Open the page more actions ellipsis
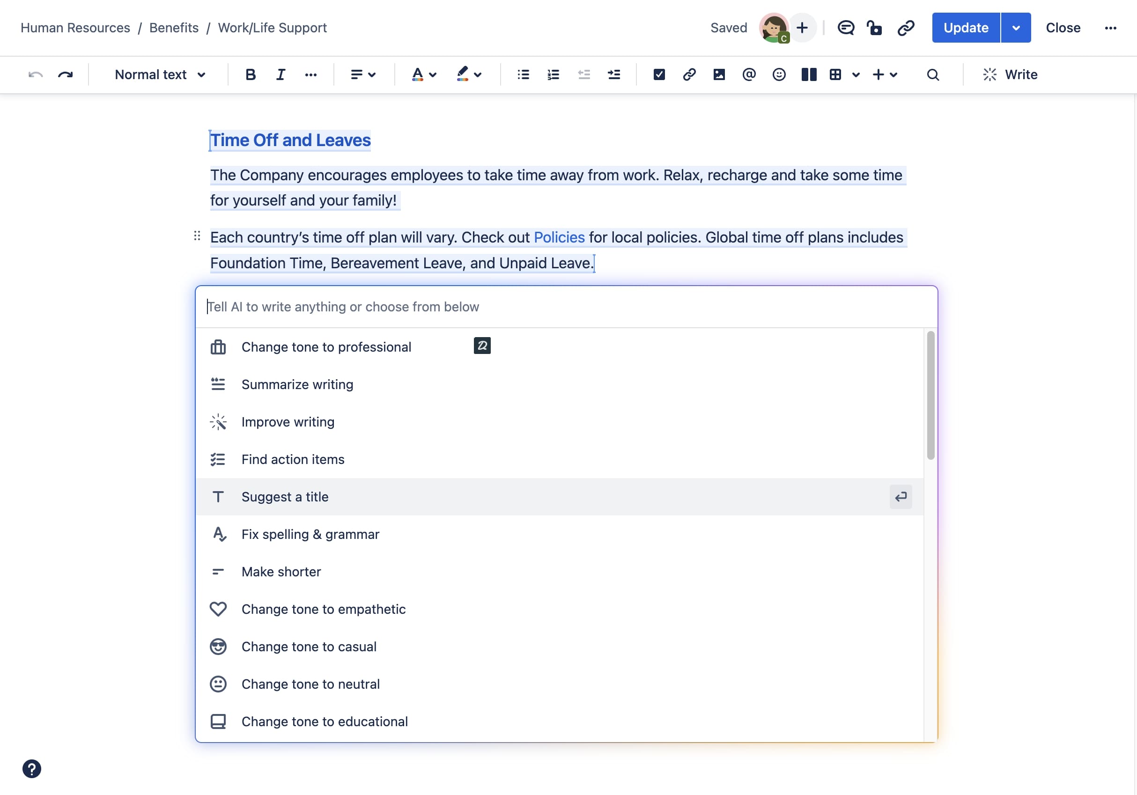The height and width of the screenshot is (795, 1137). (x=1110, y=28)
